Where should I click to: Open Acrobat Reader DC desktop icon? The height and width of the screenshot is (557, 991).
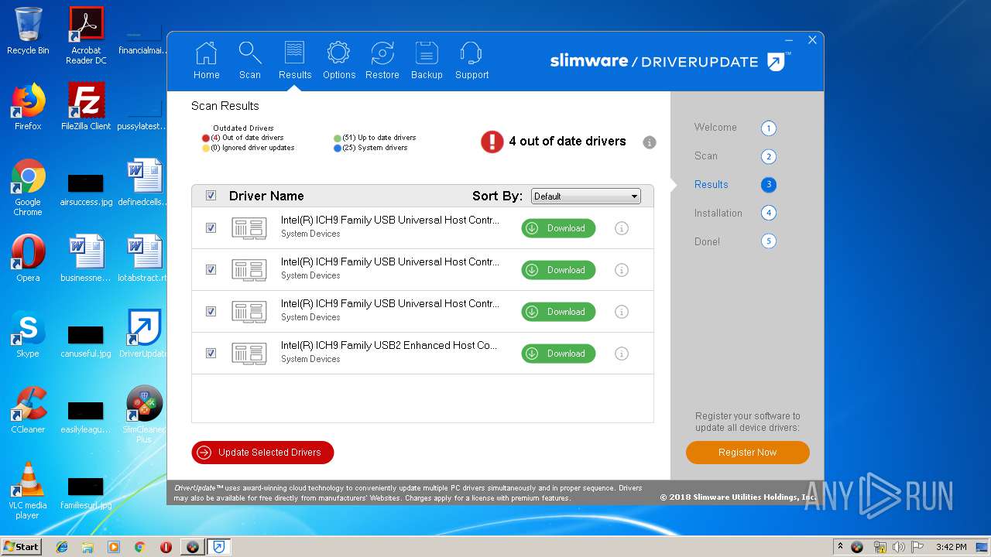86,36
